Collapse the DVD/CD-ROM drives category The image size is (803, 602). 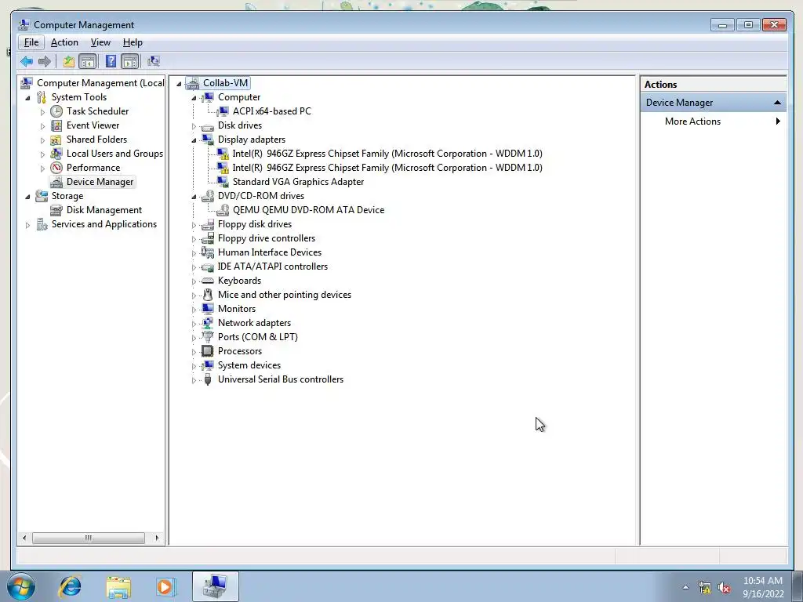coord(194,196)
